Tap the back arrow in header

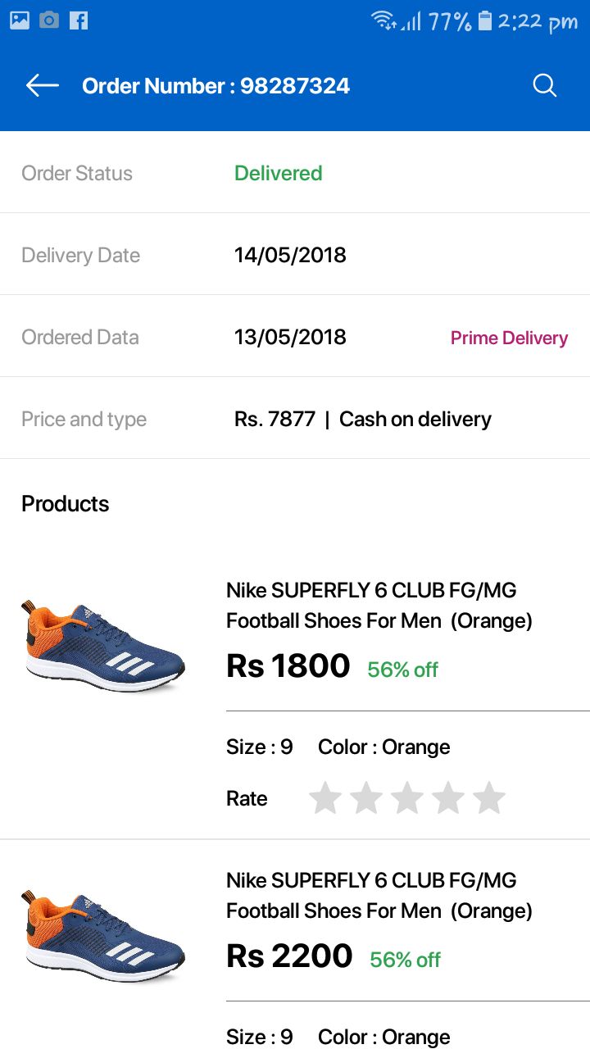[43, 85]
